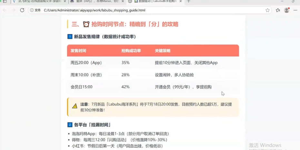
Task: Click the 得物 闪购活动 bullet line
Action: (120, 140)
